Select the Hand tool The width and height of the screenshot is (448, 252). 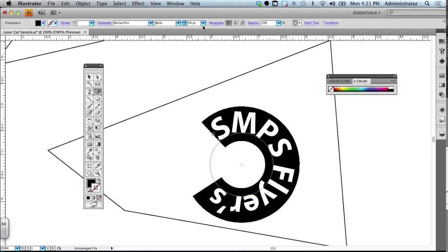coord(90,173)
